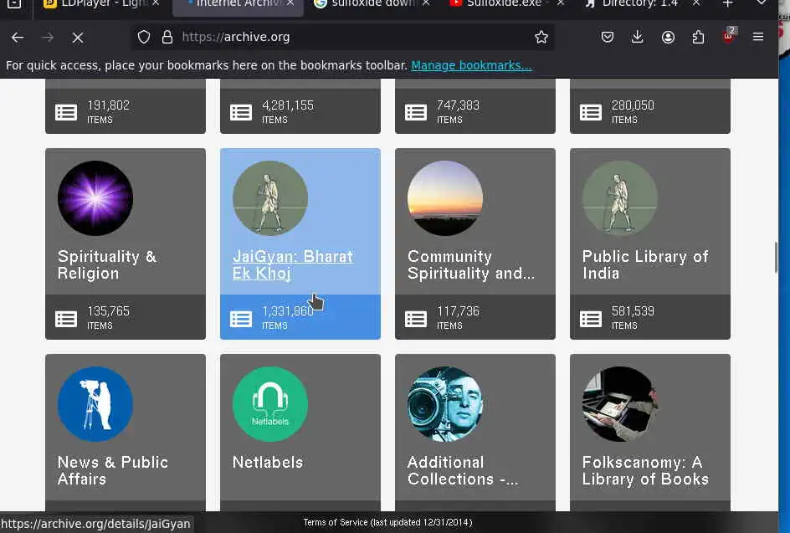Viewport: 790px width, 533px height.
Task: Expand the list all tabs chevron
Action: [762, 3]
